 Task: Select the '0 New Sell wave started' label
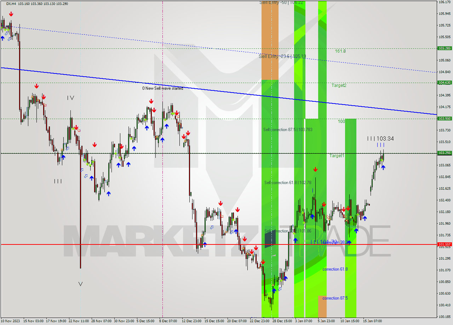163,88
